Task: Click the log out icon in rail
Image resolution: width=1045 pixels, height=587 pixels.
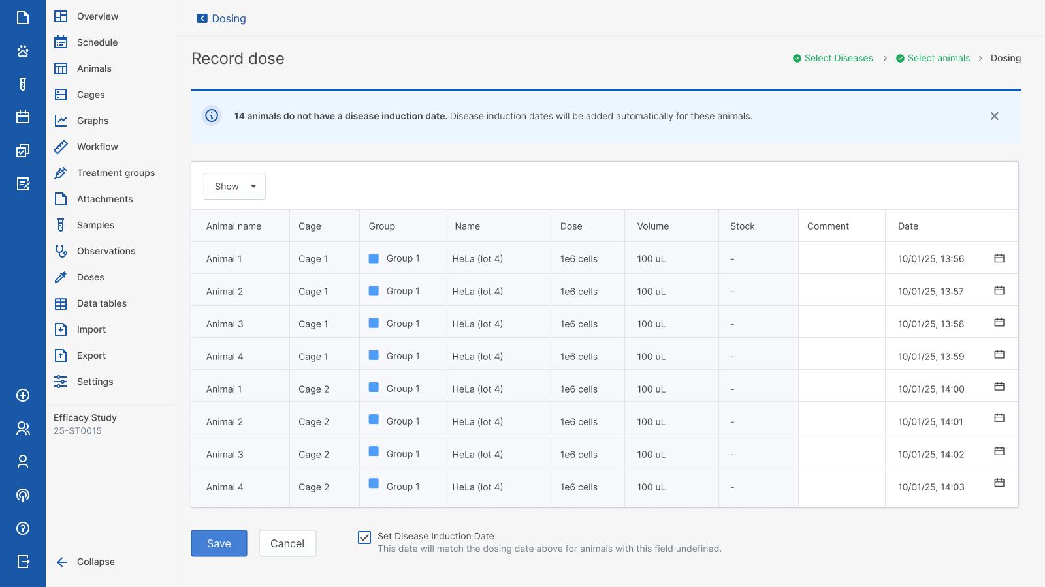Action: click(23, 562)
